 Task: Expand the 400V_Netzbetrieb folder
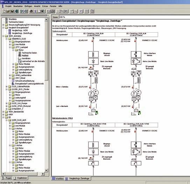(3, 112)
